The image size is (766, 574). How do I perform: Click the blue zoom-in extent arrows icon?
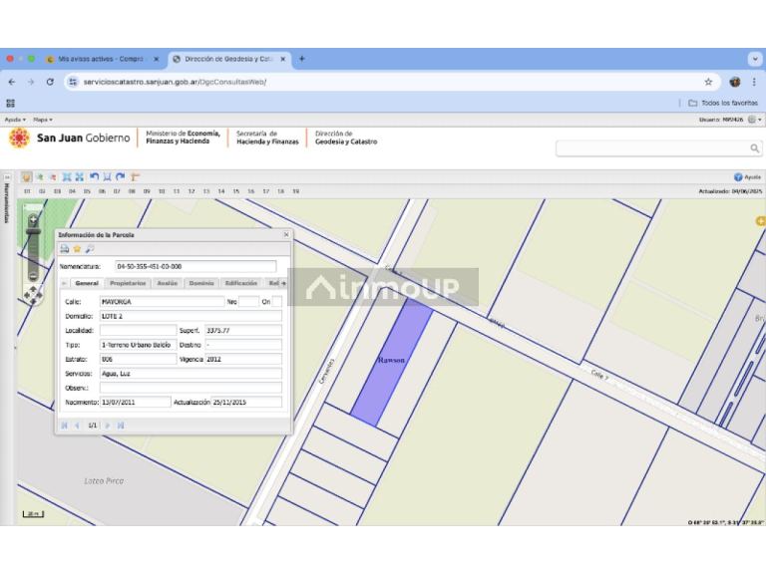pyautogui.click(x=80, y=177)
